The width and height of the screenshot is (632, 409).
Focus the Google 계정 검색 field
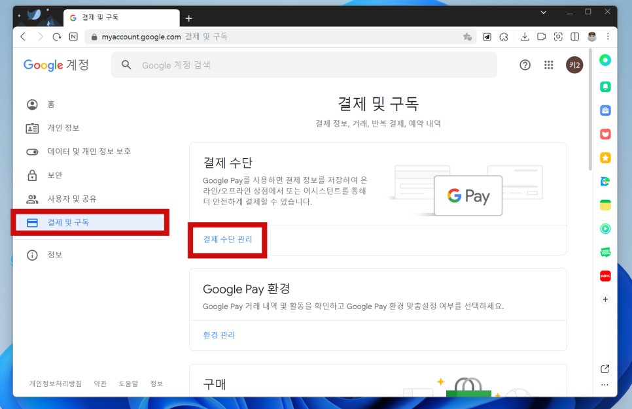click(304, 65)
